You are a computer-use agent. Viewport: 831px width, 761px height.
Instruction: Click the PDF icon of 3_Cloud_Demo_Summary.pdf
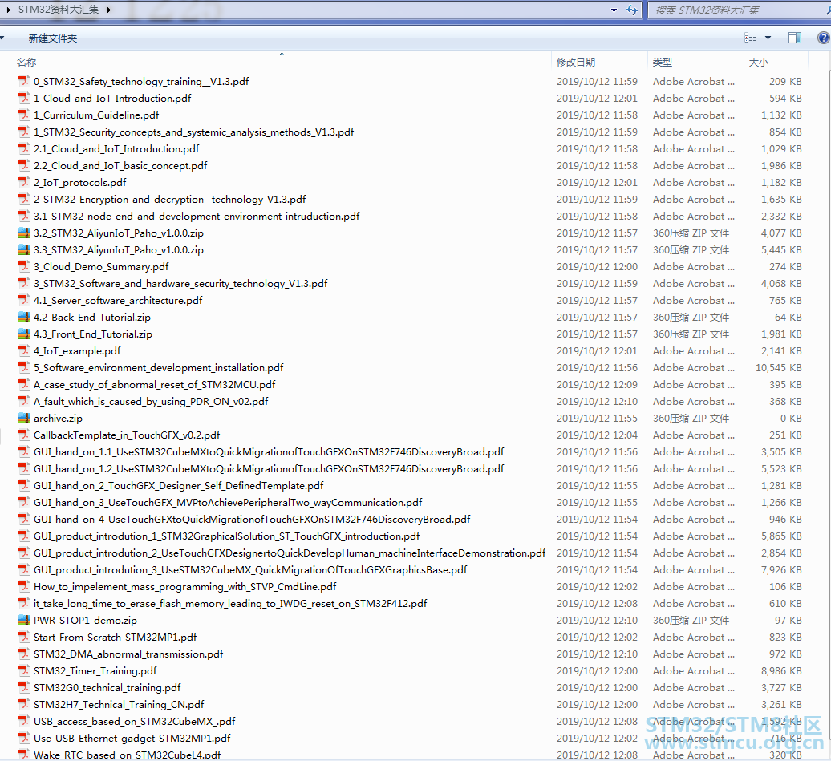pyautogui.click(x=24, y=266)
